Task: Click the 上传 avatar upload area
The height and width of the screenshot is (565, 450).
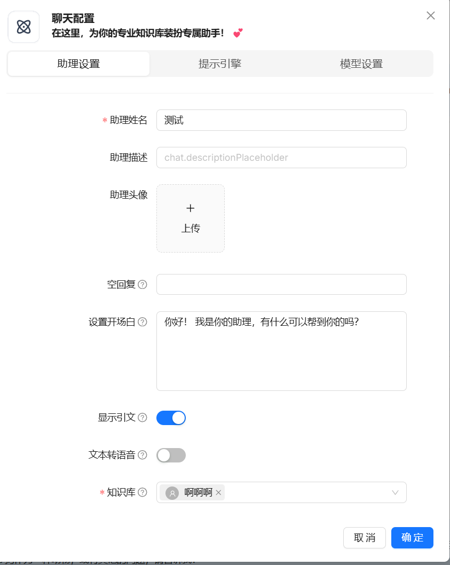Action: click(x=191, y=218)
